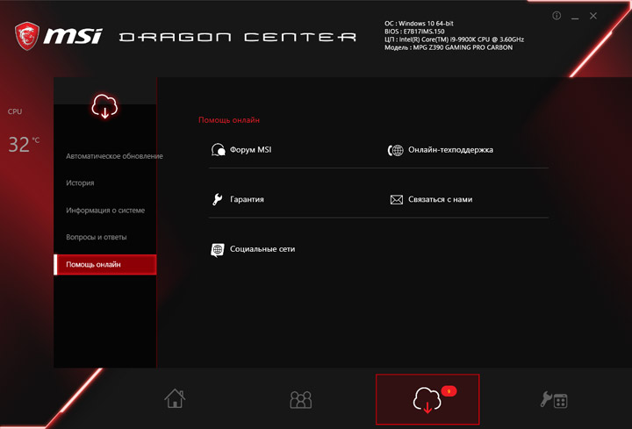
Task: Open Социальные сети link
Action: [x=262, y=249]
